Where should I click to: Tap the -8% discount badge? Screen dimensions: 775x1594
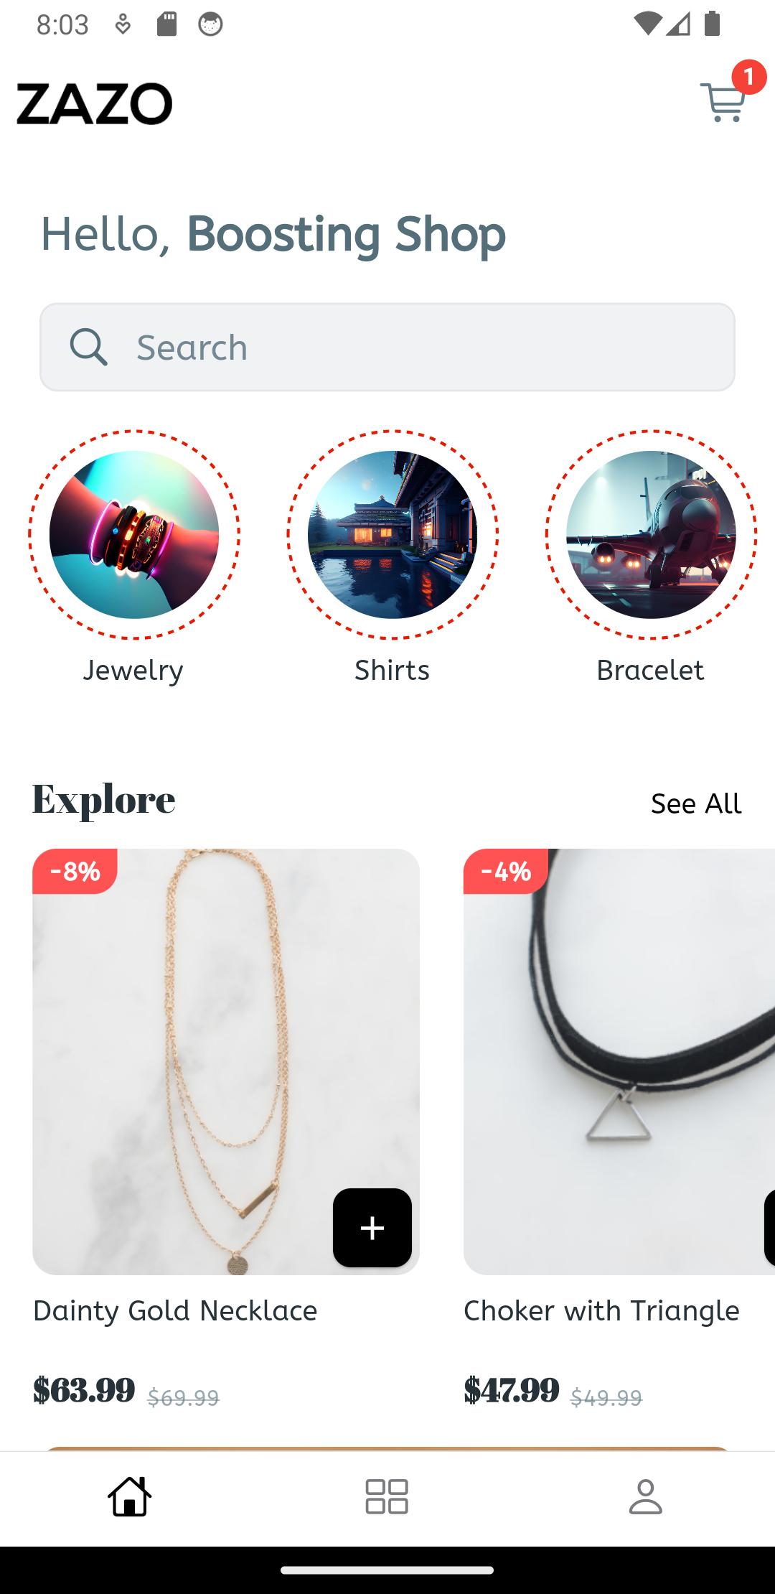pyautogui.click(x=75, y=871)
